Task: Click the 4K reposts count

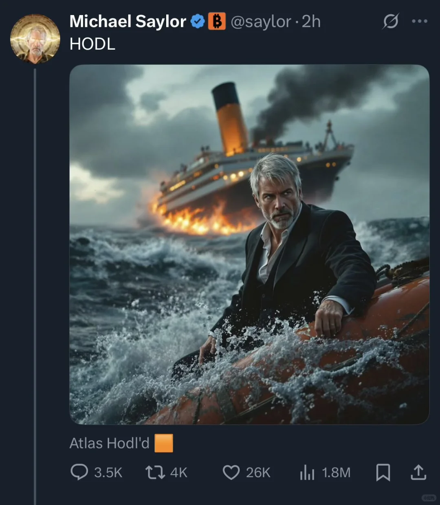Action: click(x=179, y=473)
